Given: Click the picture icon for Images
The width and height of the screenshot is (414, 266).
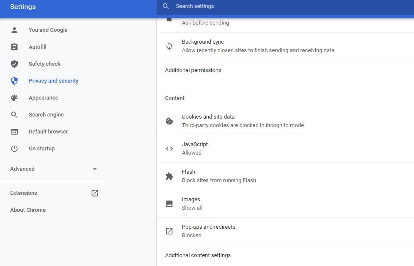Looking at the screenshot, I should 169,204.
